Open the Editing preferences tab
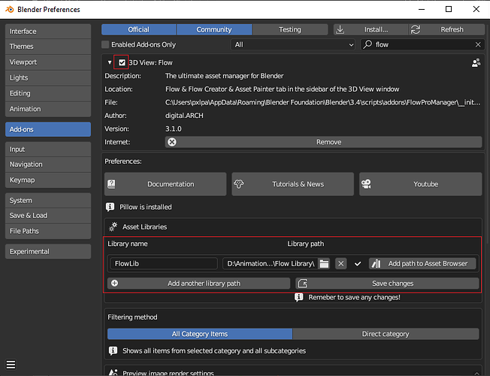The height and width of the screenshot is (376, 490). coord(48,93)
